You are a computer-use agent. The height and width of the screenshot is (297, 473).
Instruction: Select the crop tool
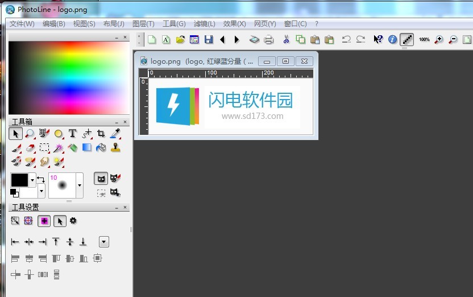point(101,133)
